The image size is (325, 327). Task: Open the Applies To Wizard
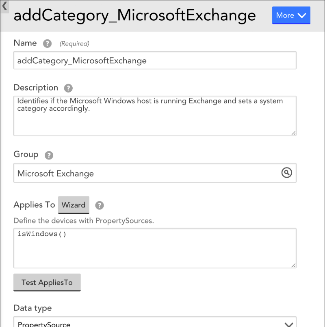[x=74, y=205]
